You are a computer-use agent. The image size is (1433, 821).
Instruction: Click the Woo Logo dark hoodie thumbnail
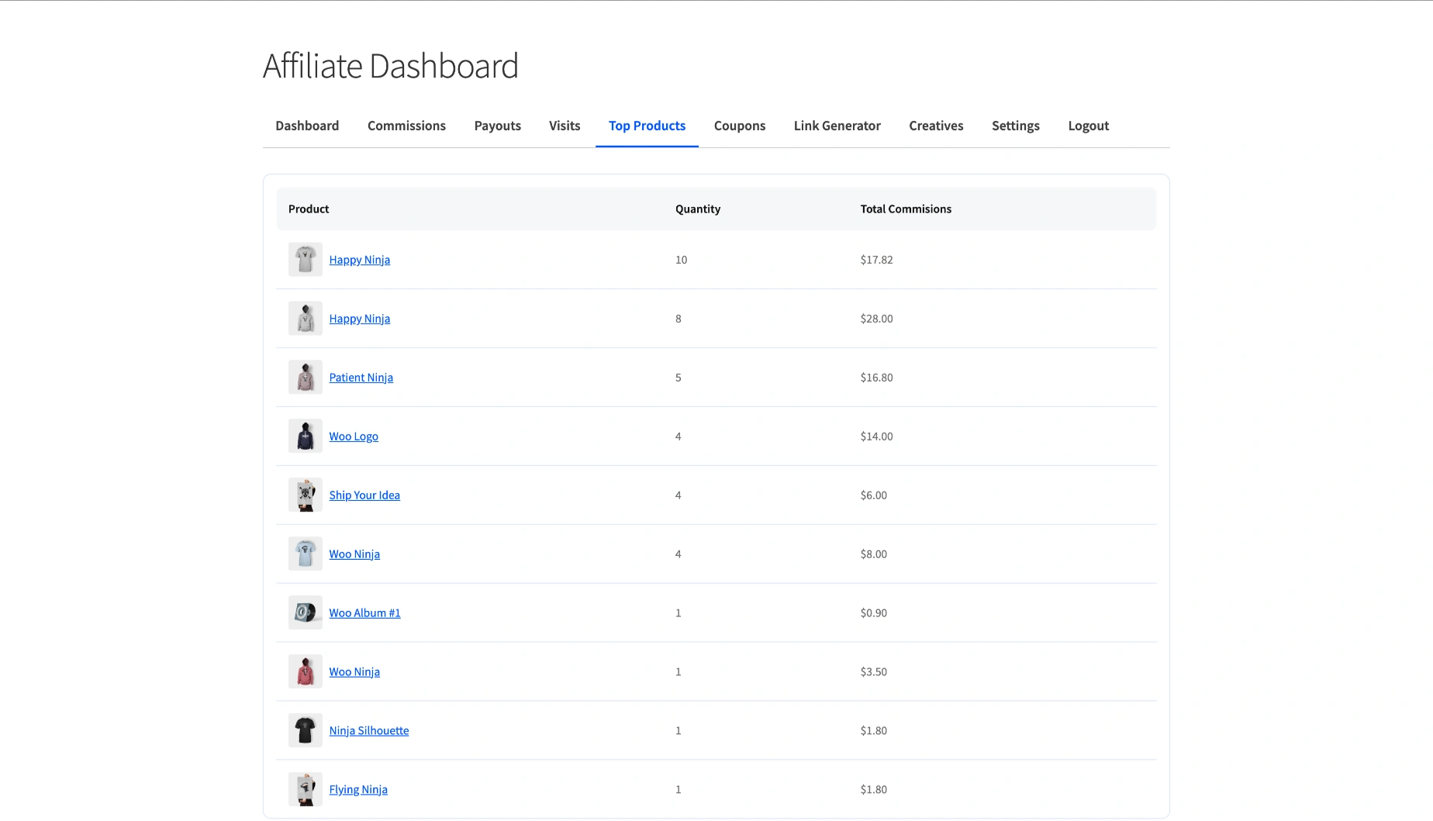click(305, 436)
